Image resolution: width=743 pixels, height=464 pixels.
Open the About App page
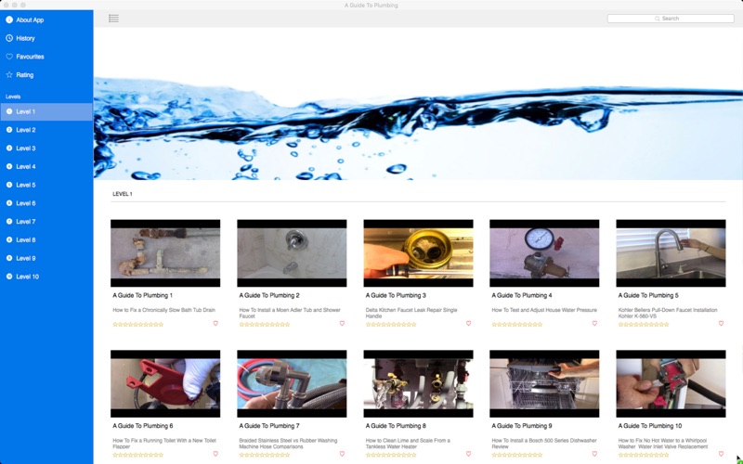tap(46, 19)
